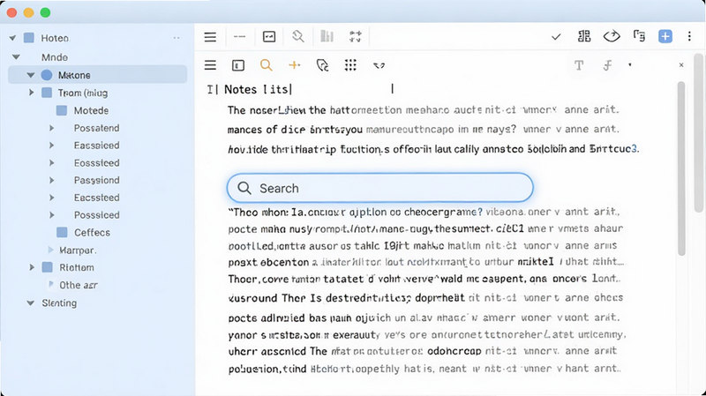Expand the Riottom folder
Screen dimensions: 706x396
coord(32,267)
